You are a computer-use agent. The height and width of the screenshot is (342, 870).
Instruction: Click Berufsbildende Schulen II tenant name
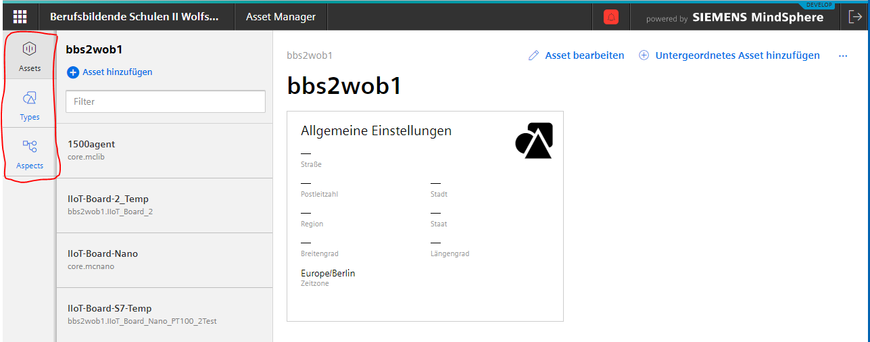click(x=135, y=17)
